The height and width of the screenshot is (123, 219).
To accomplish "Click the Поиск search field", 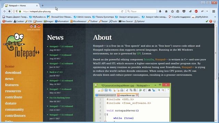I will [141, 11].
